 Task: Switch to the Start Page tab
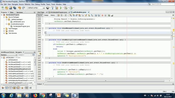pyautogui.click(x=41, y=12)
